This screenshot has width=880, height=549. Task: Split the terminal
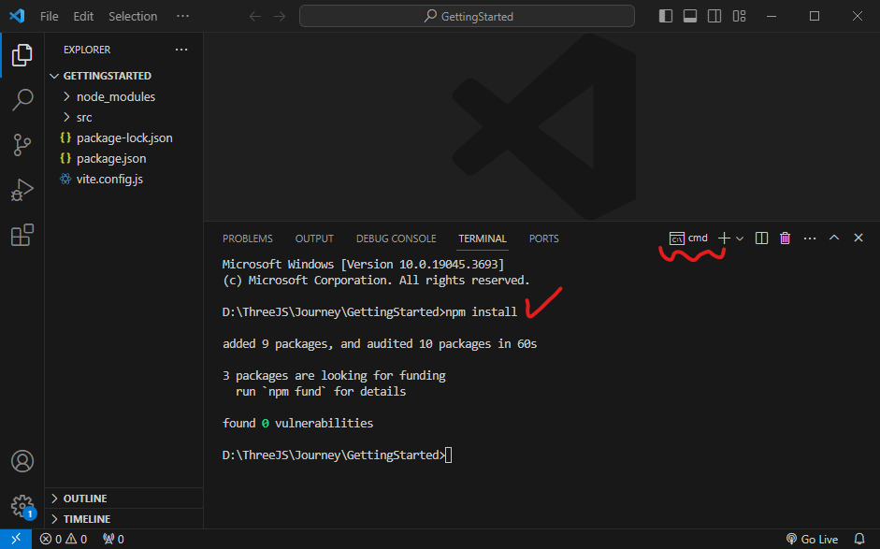[x=761, y=238]
